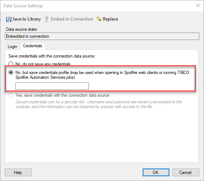Click the Embed in Connection download-arrow icon
204x181 pixels.
(47, 19)
